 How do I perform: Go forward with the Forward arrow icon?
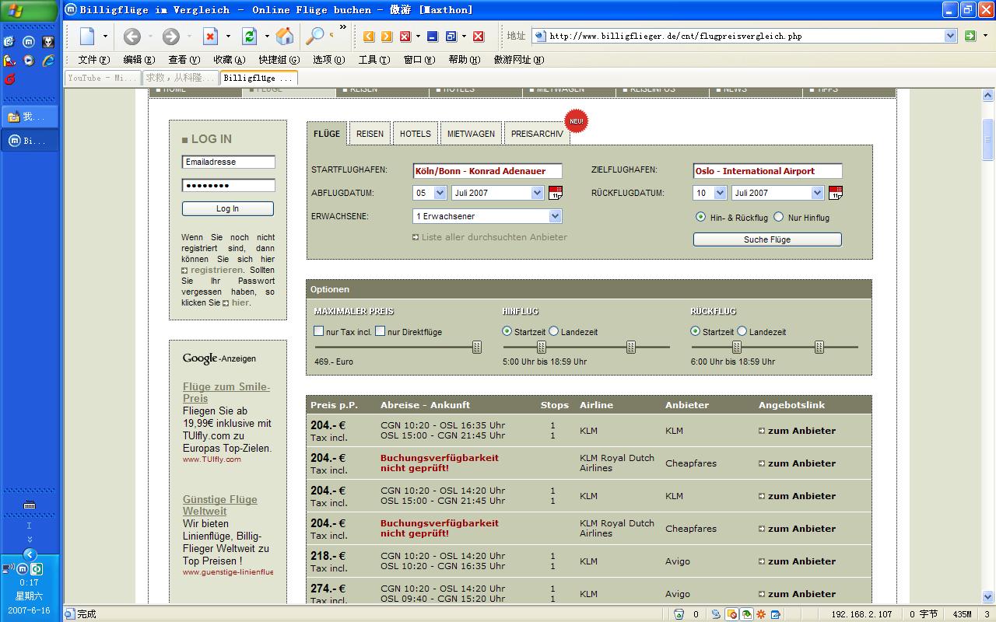point(171,37)
